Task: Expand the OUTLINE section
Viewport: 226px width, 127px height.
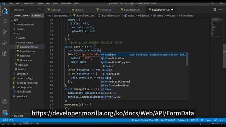Action: 18,116
